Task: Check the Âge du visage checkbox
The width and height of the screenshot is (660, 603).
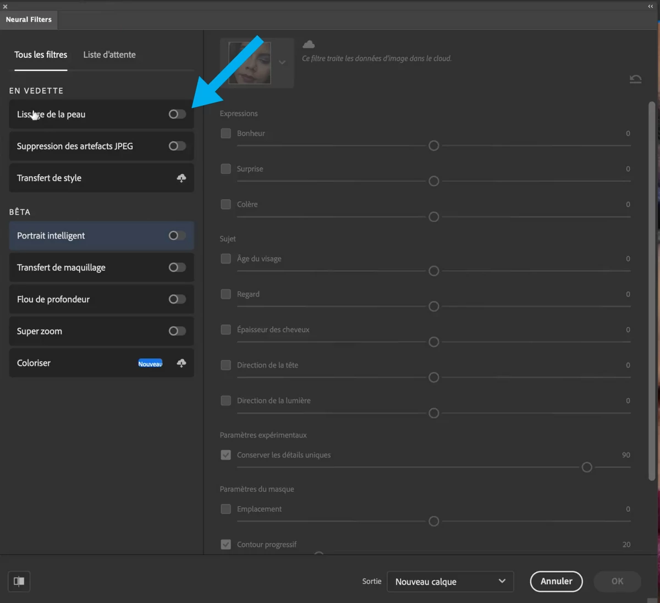Action: tap(226, 259)
